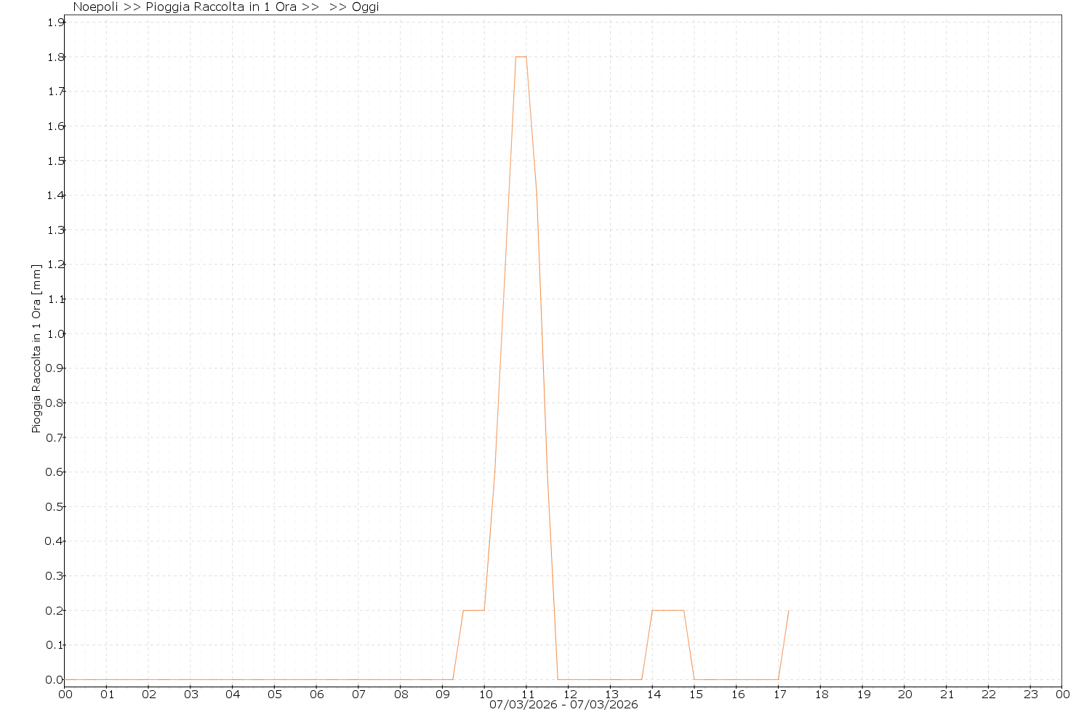Click the hour 11 tick label
This screenshot has height=712, width=1076.
[527, 694]
